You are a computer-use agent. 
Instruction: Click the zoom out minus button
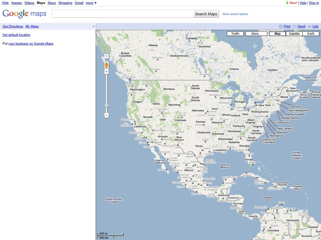tap(107, 115)
